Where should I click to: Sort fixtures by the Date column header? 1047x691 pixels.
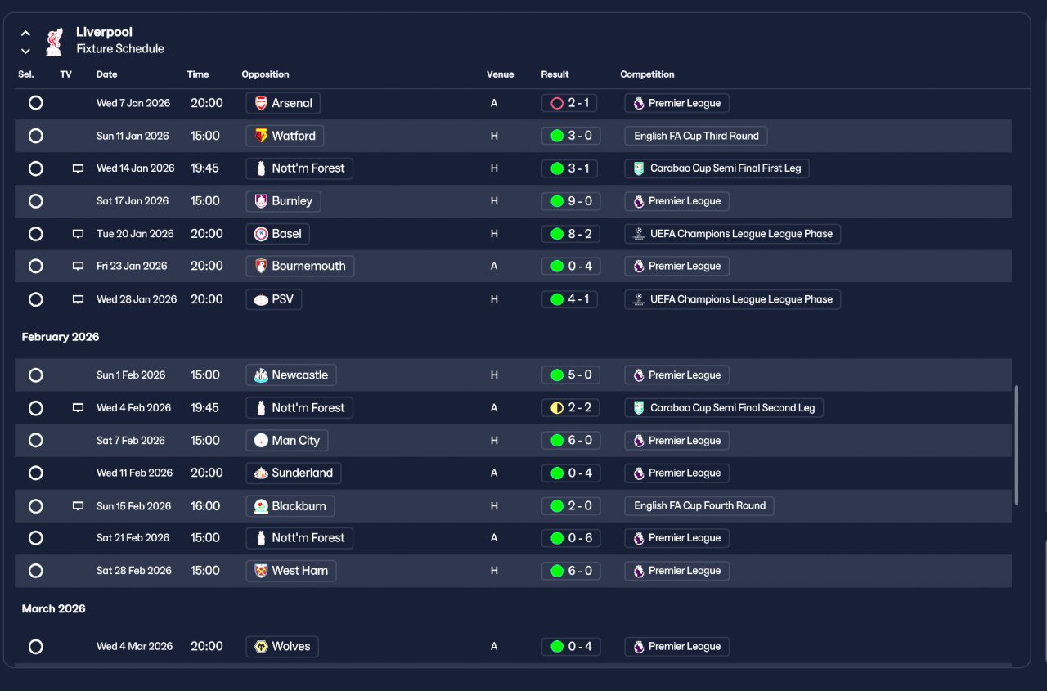tap(107, 74)
